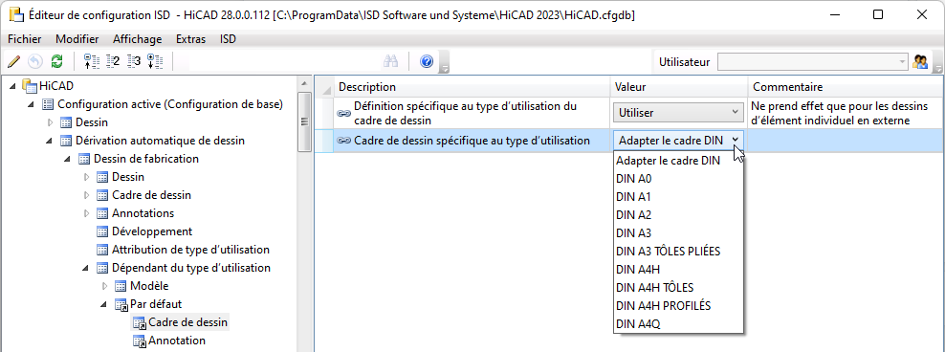945x352 pixels.
Task: Click the link icon beside Cadre de dessin spécifique
Action: point(344,141)
